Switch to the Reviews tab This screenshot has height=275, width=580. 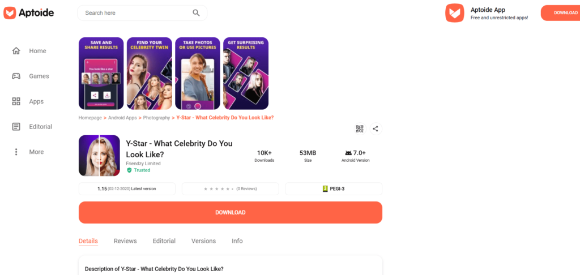125,241
